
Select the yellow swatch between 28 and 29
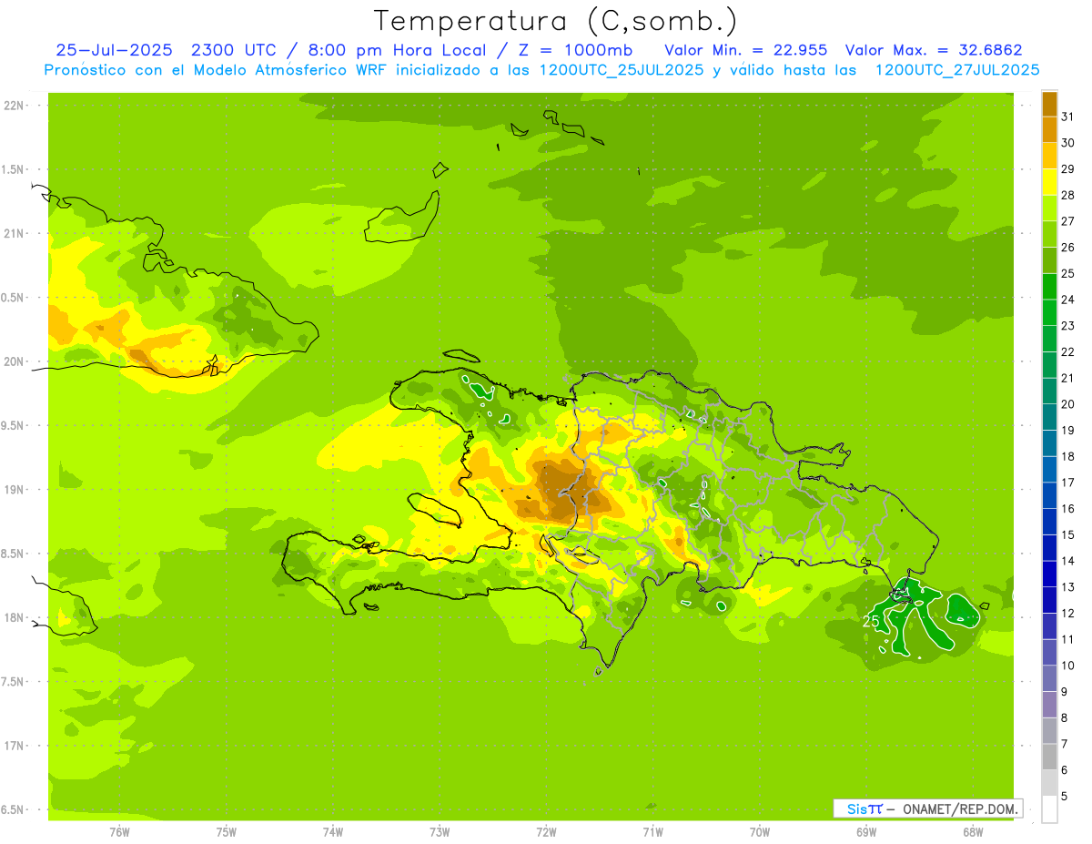pyautogui.click(x=1049, y=182)
